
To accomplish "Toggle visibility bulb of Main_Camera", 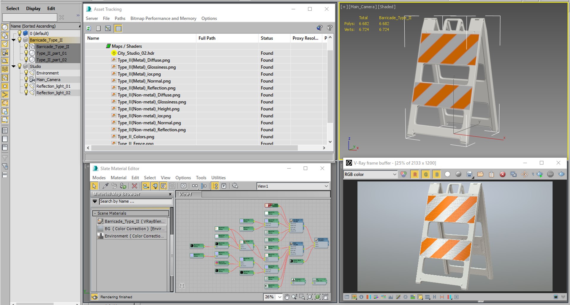I will [26, 80].
